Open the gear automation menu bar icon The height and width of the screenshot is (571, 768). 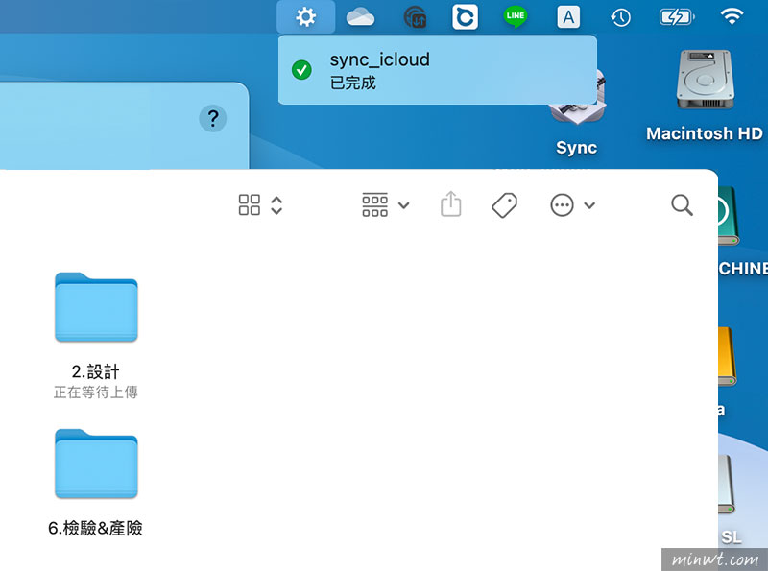305,17
